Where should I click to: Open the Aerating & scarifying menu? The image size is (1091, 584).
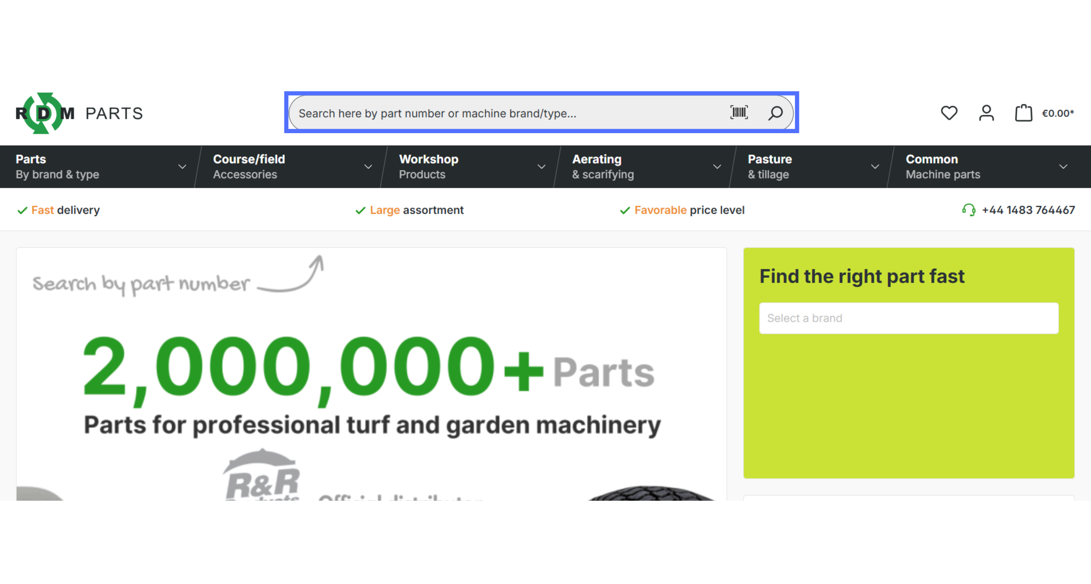pos(603,167)
